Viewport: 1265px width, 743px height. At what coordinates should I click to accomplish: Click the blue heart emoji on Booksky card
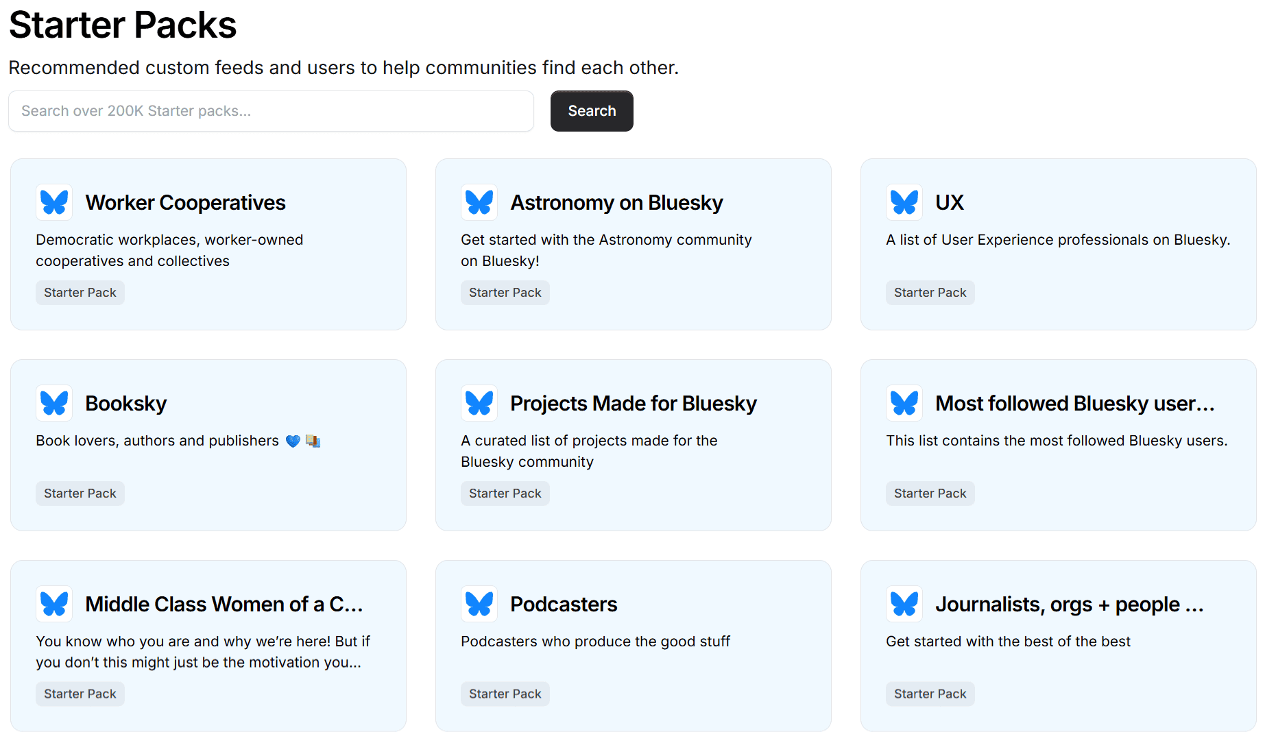293,441
